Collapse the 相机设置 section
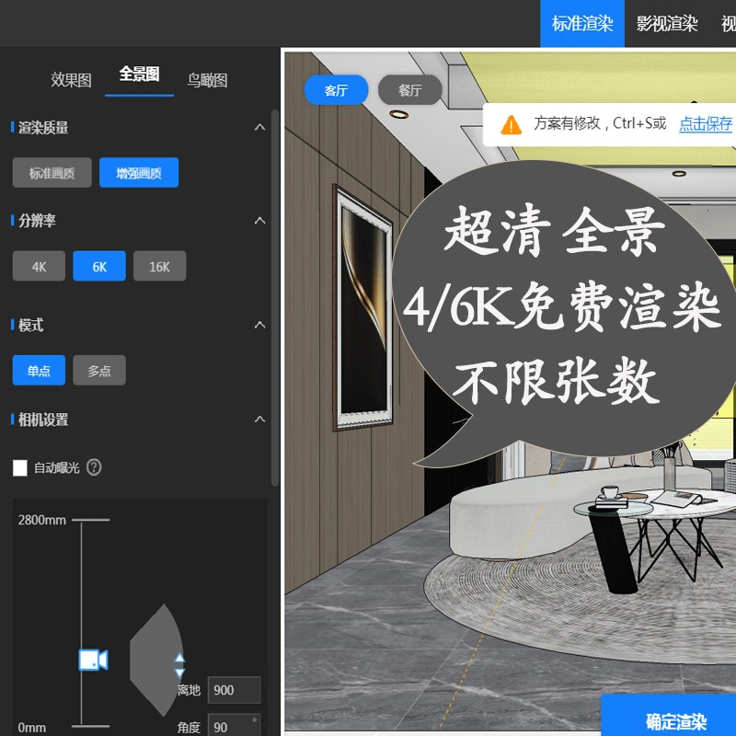The width and height of the screenshot is (736, 736). point(260,420)
